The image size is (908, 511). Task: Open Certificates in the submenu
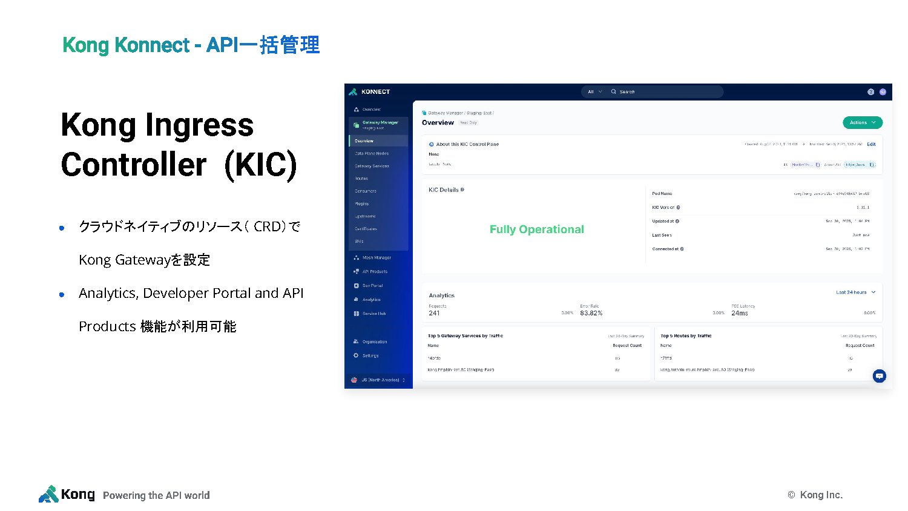coord(366,229)
